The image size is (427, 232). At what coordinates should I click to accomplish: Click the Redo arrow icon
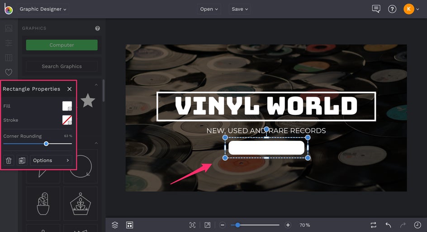pyautogui.click(x=403, y=225)
